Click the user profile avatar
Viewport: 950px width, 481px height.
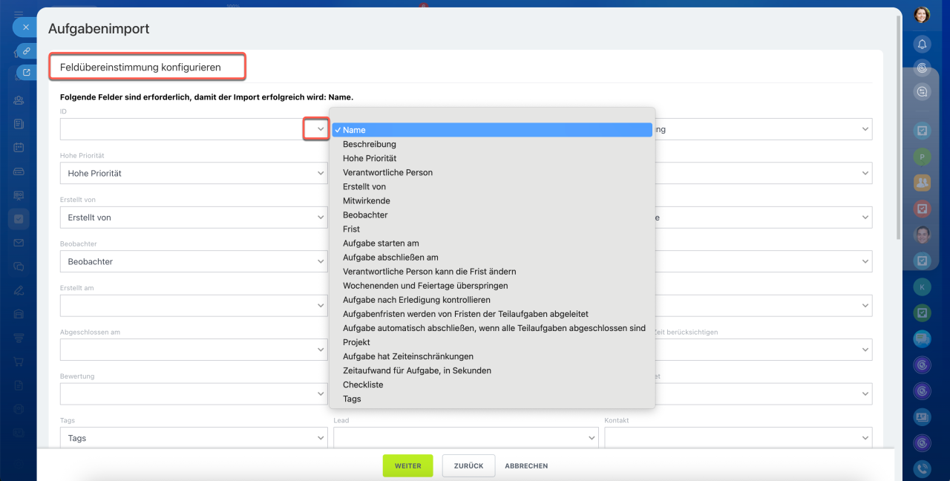point(922,15)
